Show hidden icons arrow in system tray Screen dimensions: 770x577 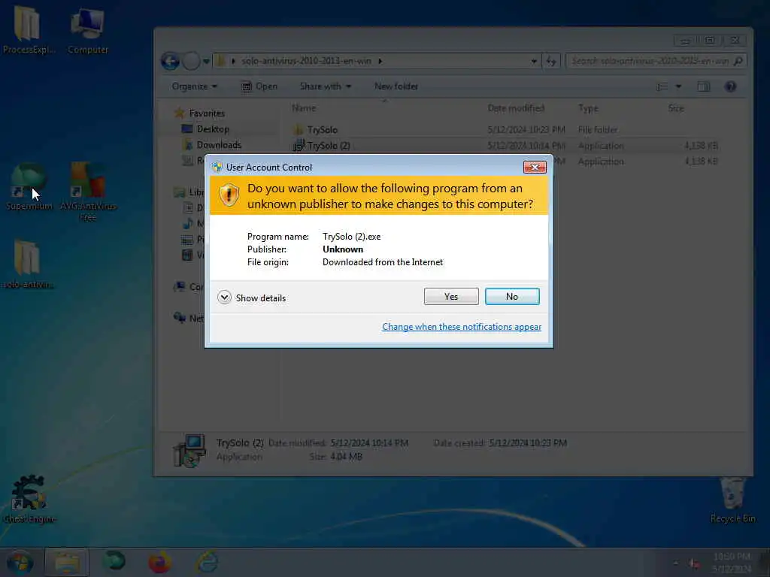click(x=675, y=563)
